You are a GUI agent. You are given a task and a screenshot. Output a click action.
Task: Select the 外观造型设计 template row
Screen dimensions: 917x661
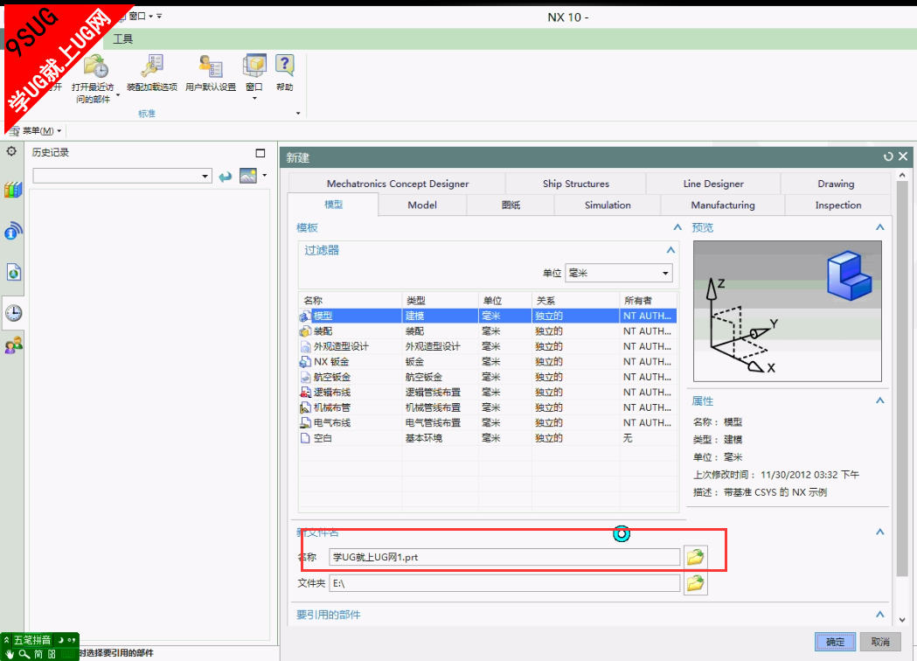488,346
